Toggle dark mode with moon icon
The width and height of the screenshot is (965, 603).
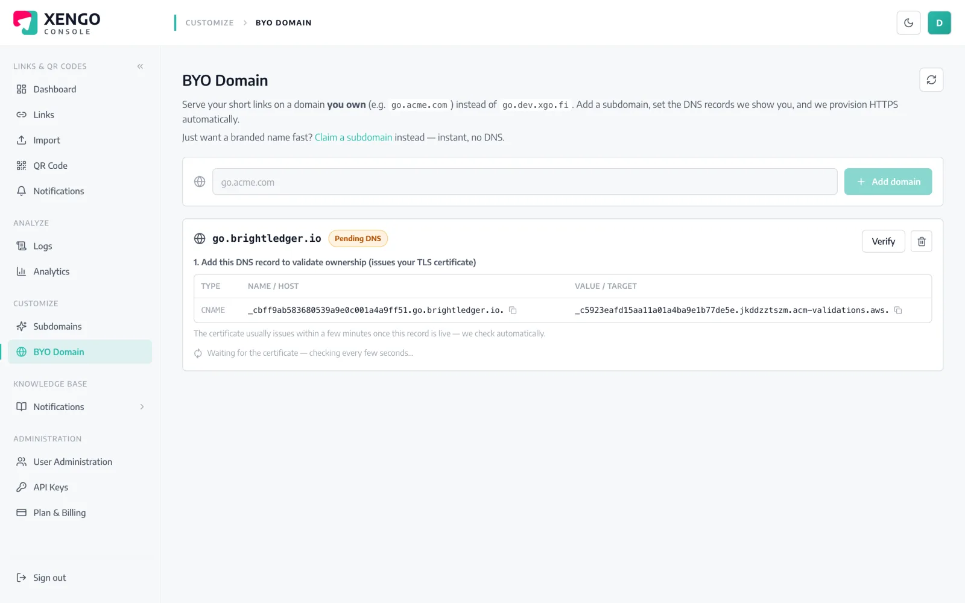click(908, 23)
